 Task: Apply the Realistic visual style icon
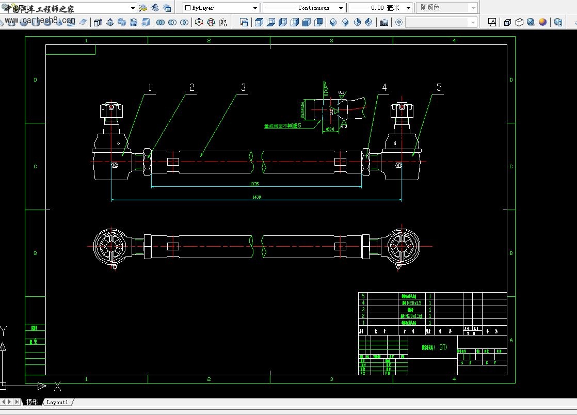[531, 22]
